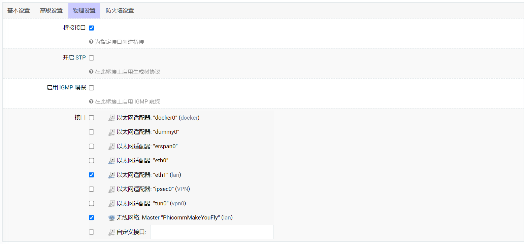
Task: Uncheck the PhicommMakeYouFly wireless checkbox
Action: (91, 217)
